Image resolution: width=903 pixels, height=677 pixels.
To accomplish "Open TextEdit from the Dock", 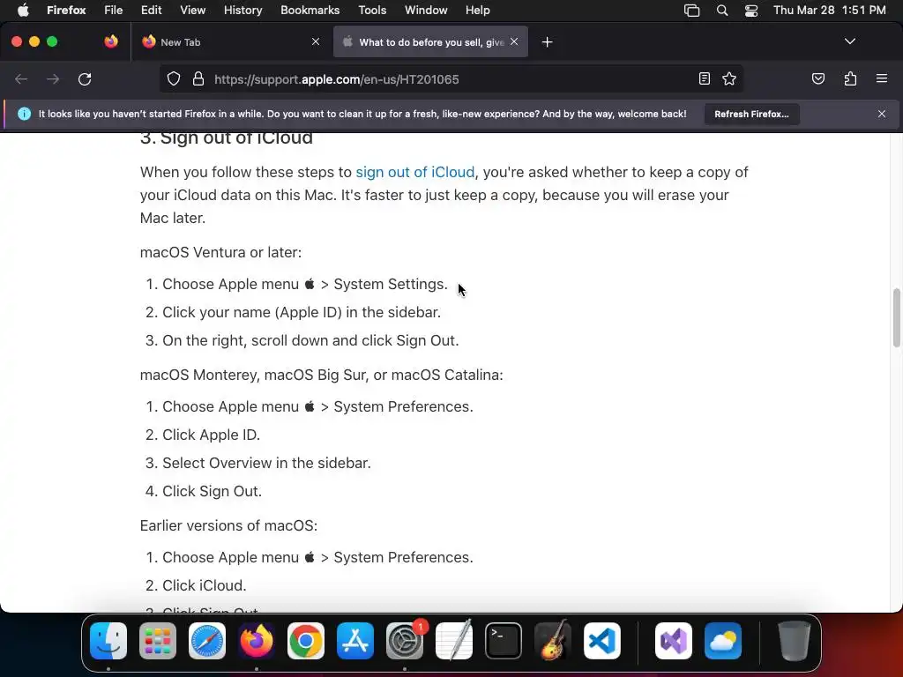I will tap(454, 641).
